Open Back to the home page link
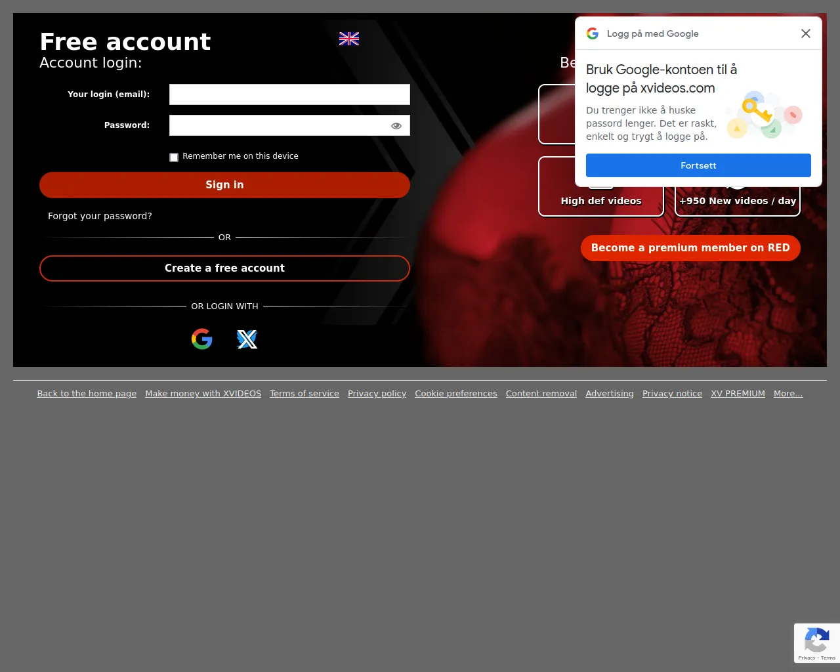This screenshot has width=840, height=672. point(87,394)
